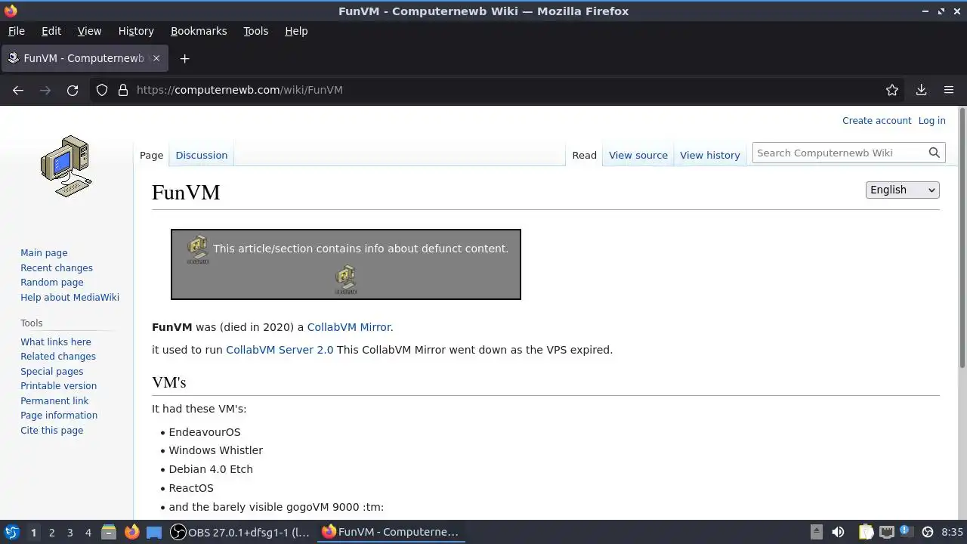Viewport: 967px width, 544px height.
Task: Open the file manager from the taskbar
Action: [108, 532]
